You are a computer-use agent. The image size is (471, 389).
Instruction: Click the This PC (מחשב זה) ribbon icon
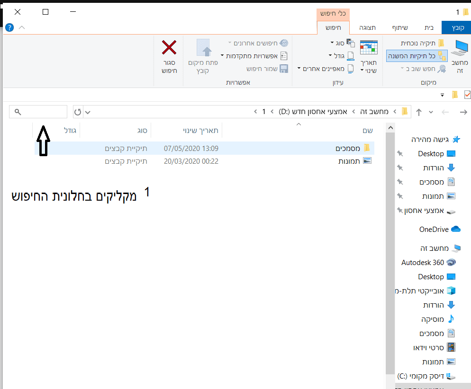459,52
